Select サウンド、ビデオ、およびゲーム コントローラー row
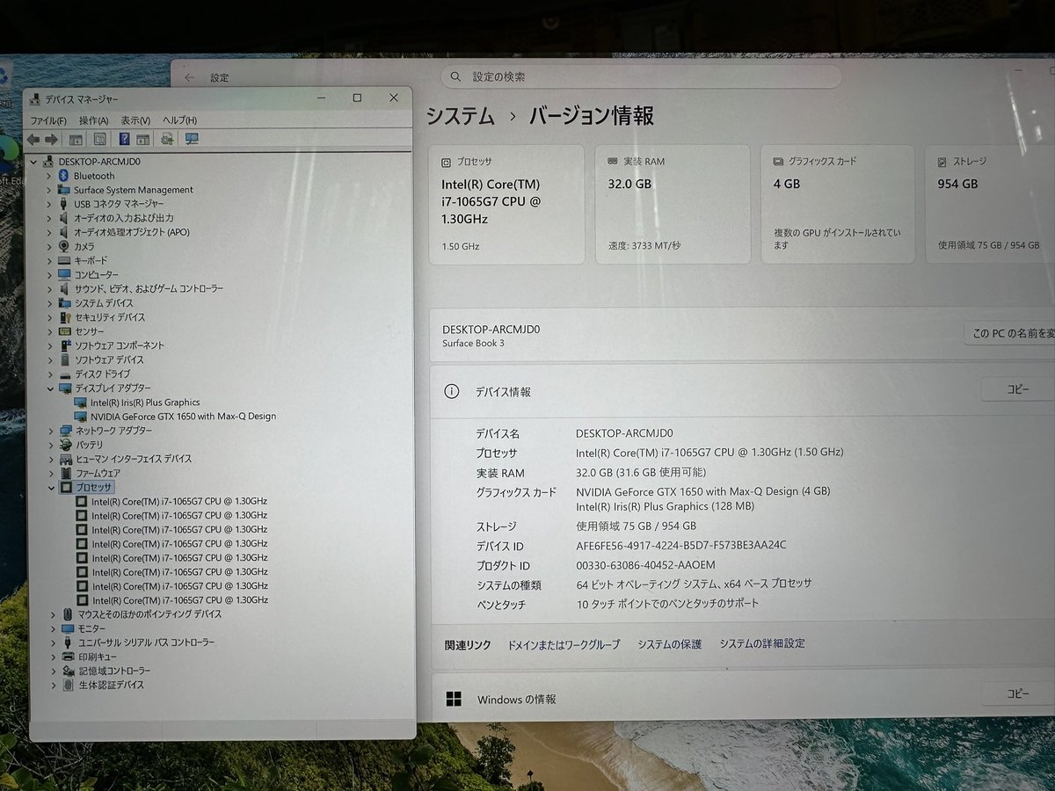The width and height of the screenshot is (1055, 791). (x=149, y=288)
